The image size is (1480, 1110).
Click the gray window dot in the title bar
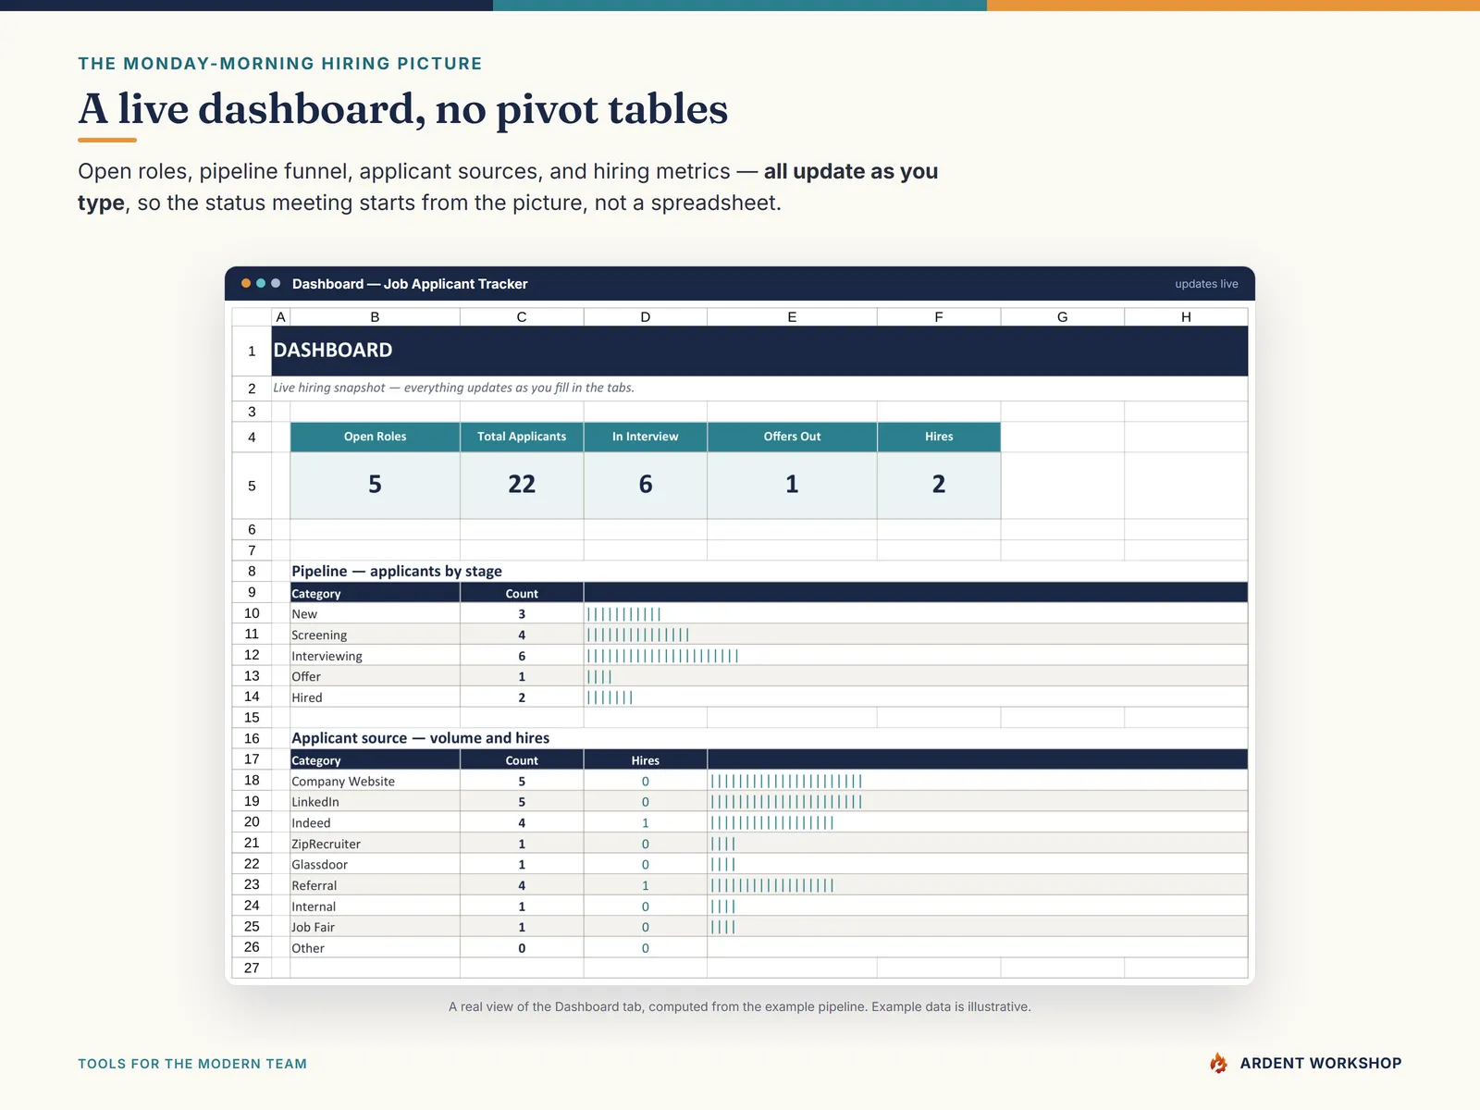pos(276,283)
